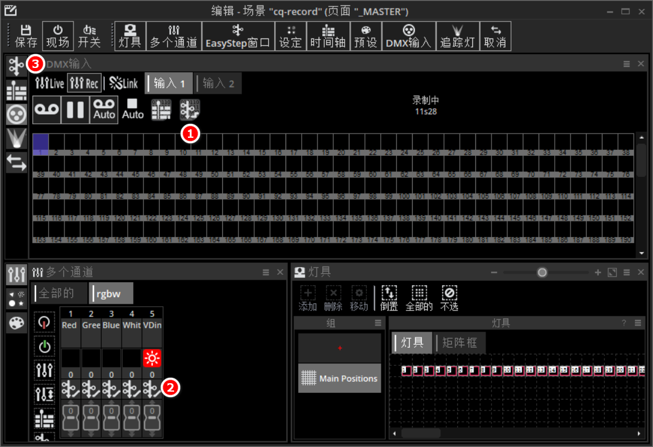653x447 pixels.
Task: Adjust the 灯具 panel zoom slider handle
Action: point(542,273)
